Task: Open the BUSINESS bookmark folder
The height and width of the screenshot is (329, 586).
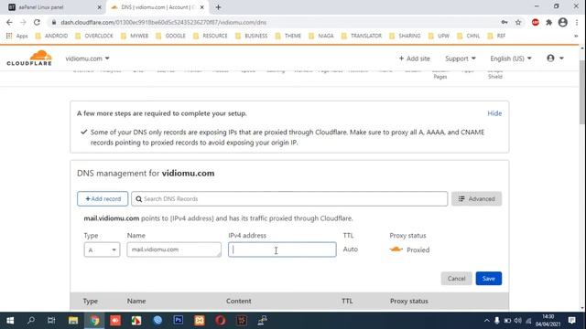Action: [252, 36]
